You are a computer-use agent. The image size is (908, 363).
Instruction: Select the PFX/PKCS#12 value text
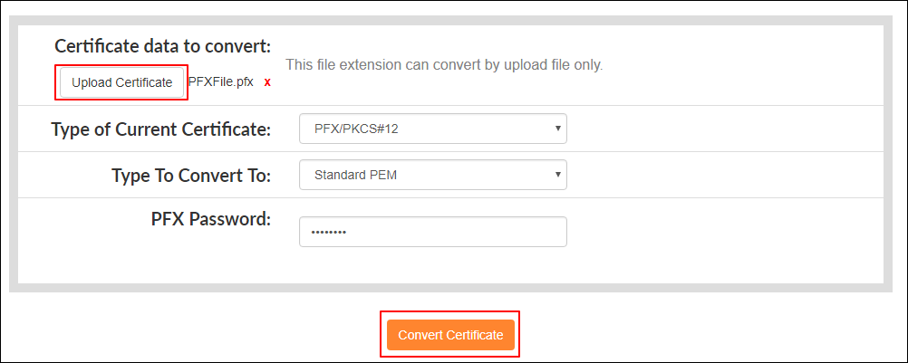point(356,129)
